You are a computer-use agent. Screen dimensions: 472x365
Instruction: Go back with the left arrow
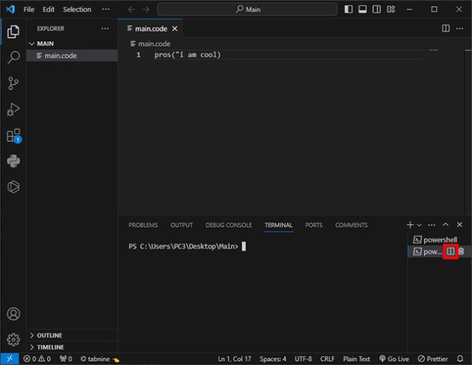(131, 10)
